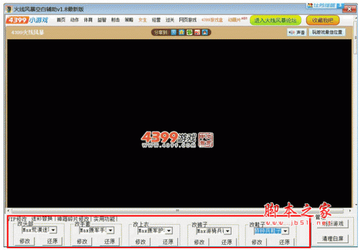
Task: Toggle the 声音 sound button
Action: coord(297,32)
